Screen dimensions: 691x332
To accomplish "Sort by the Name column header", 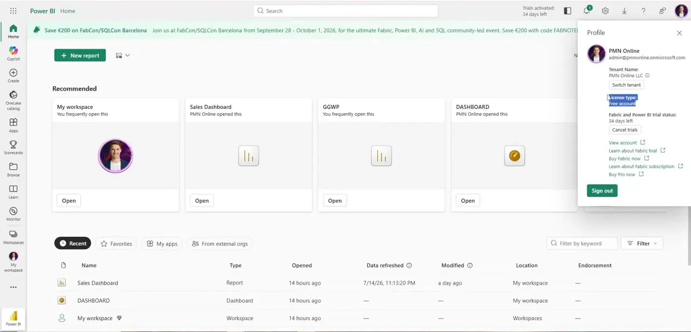I will click(x=89, y=265).
